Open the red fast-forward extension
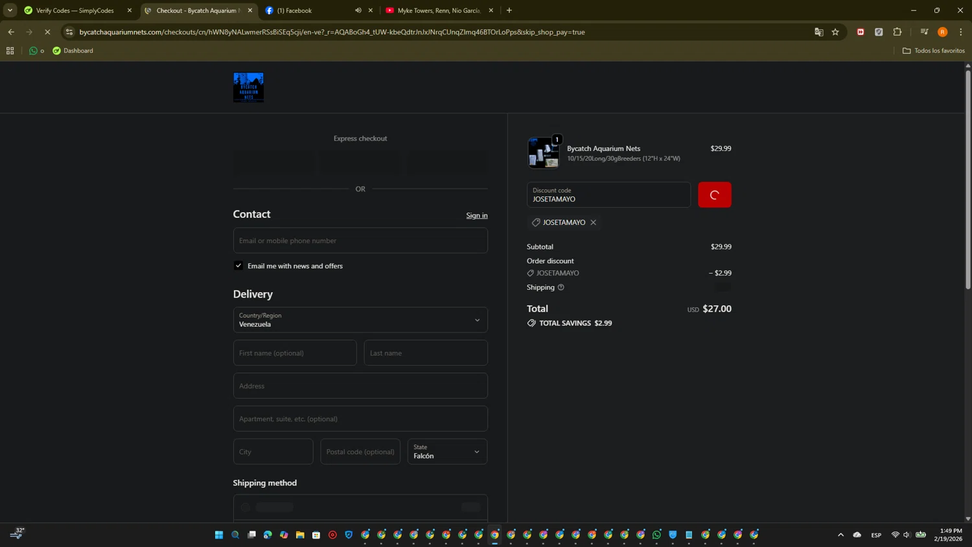This screenshot has width=972, height=547. click(861, 32)
